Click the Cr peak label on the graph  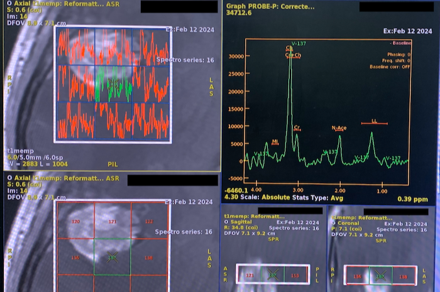pos(297,127)
